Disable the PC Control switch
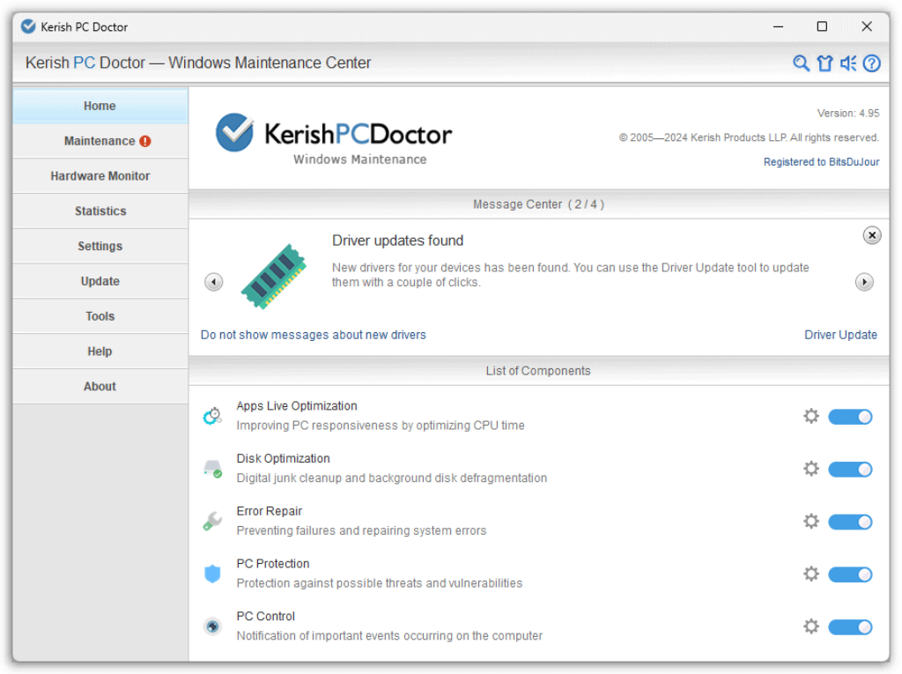 pyautogui.click(x=850, y=626)
